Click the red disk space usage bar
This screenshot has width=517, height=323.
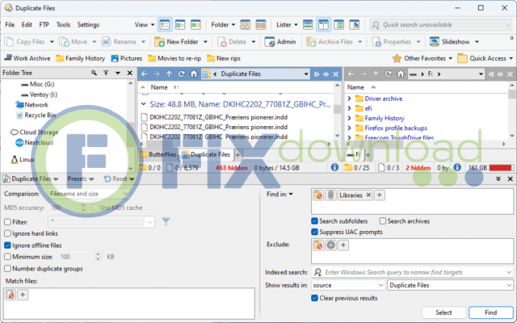point(501,167)
